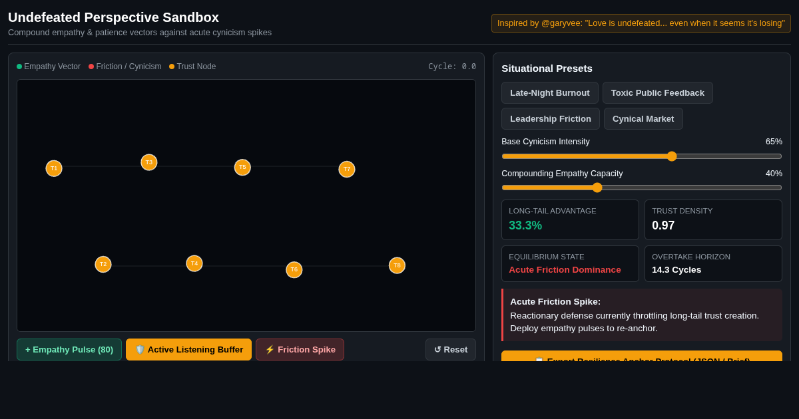The height and width of the screenshot is (419, 799).
Task: Click the Situational Presets heading
Action: point(547,69)
